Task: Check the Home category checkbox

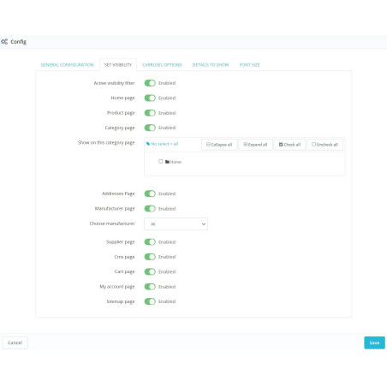Action: 161,162
